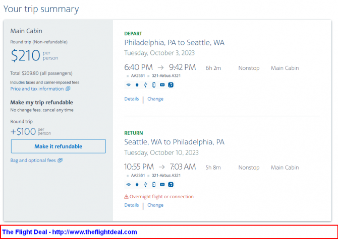Open Details for the Philadelphia to Seattle flight
This screenshot has width=338, height=239.
132,99
